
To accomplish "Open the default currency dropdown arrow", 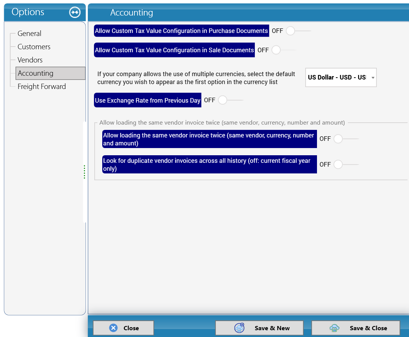I will (373, 78).
